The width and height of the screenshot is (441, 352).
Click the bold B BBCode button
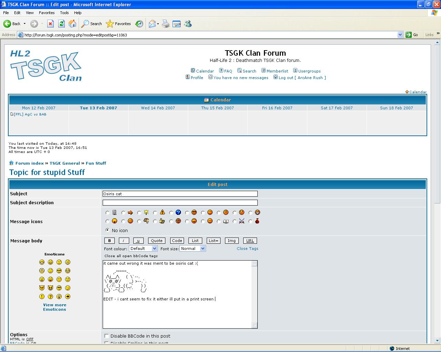pyautogui.click(x=110, y=241)
